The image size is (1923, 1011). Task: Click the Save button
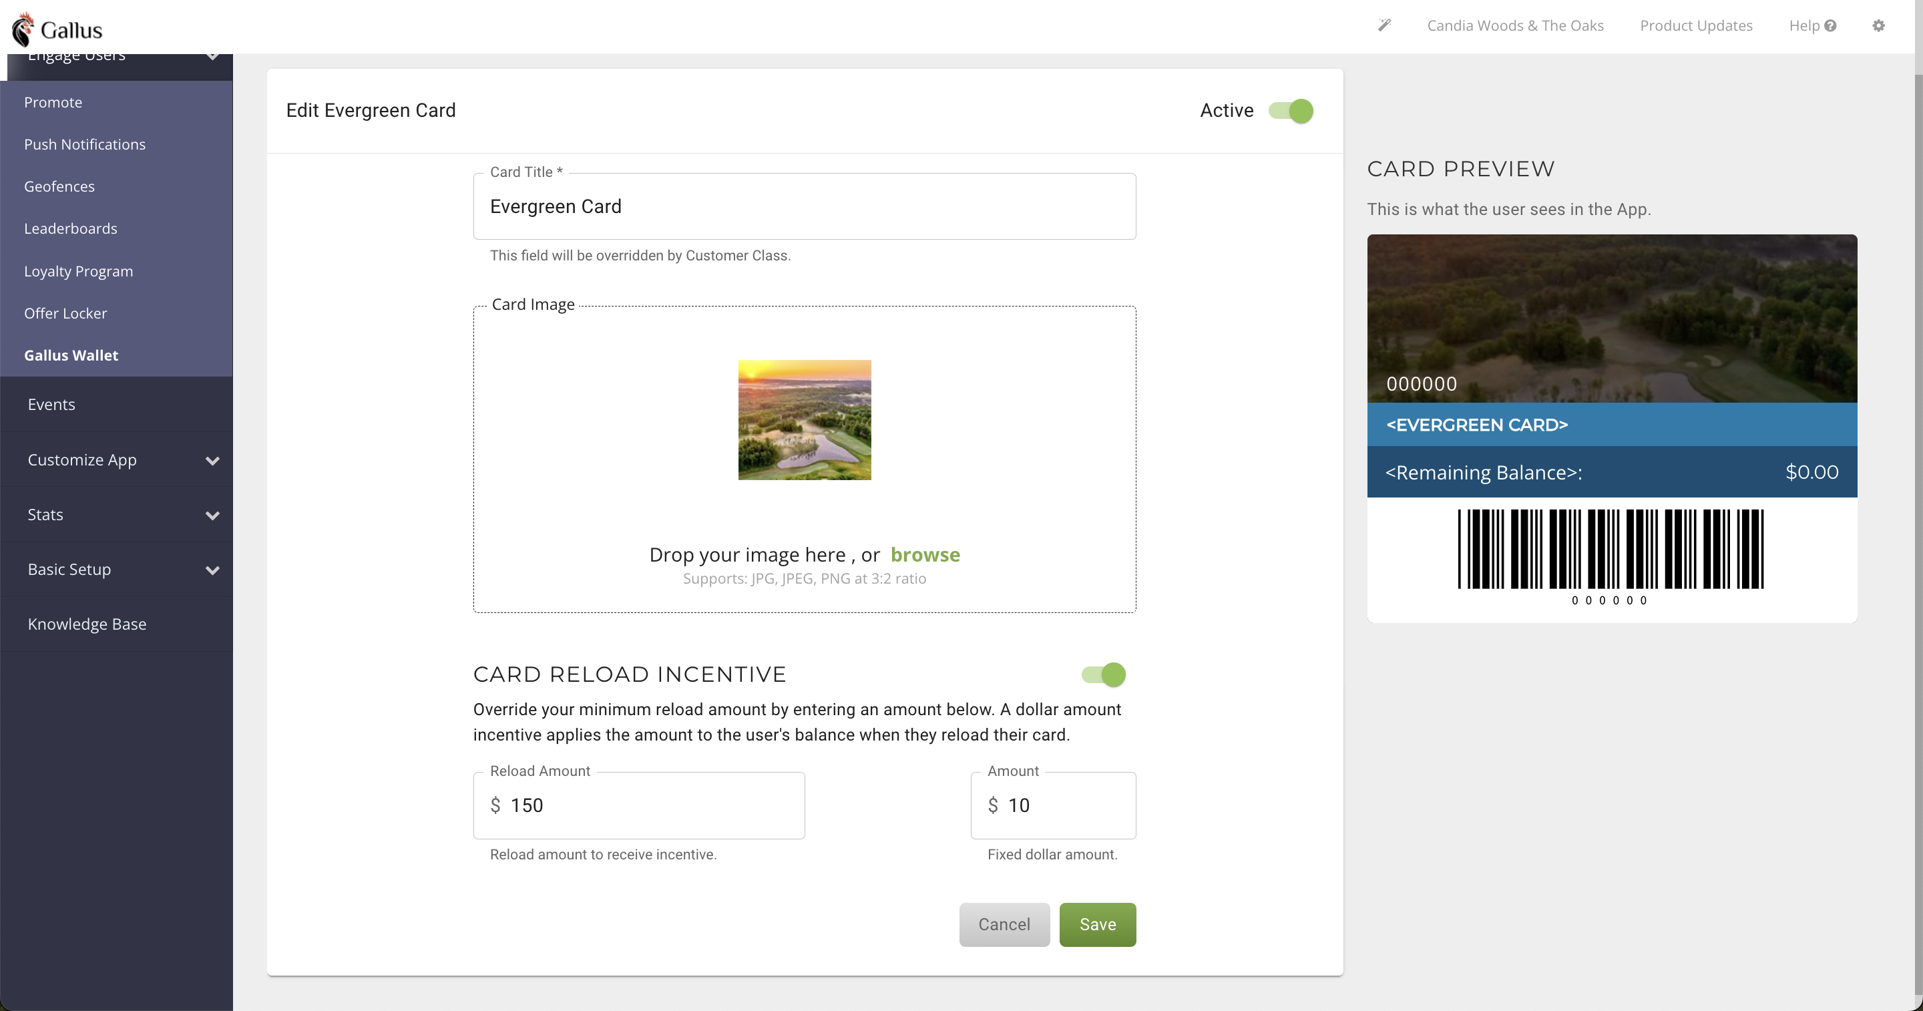(x=1097, y=924)
